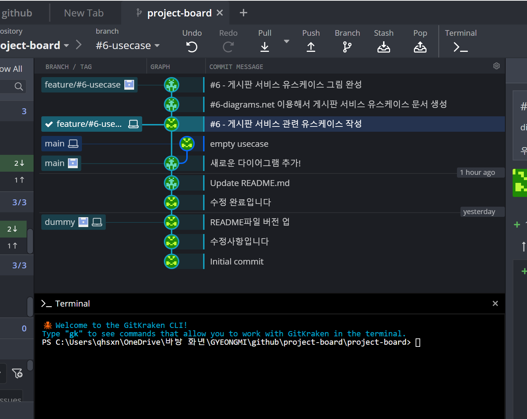Pull changes using the Pull icon
The width and height of the screenshot is (527, 419).
pos(265,47)
